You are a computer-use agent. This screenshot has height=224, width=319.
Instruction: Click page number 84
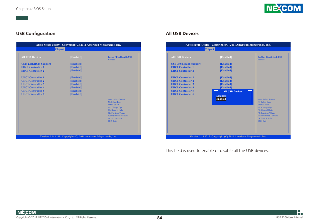click(x=159, y=218)
